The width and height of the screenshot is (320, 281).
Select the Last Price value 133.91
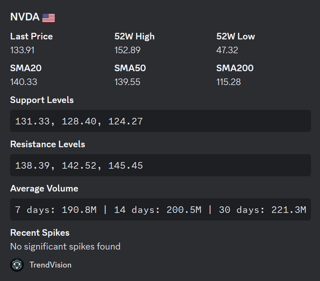(22, 50)
